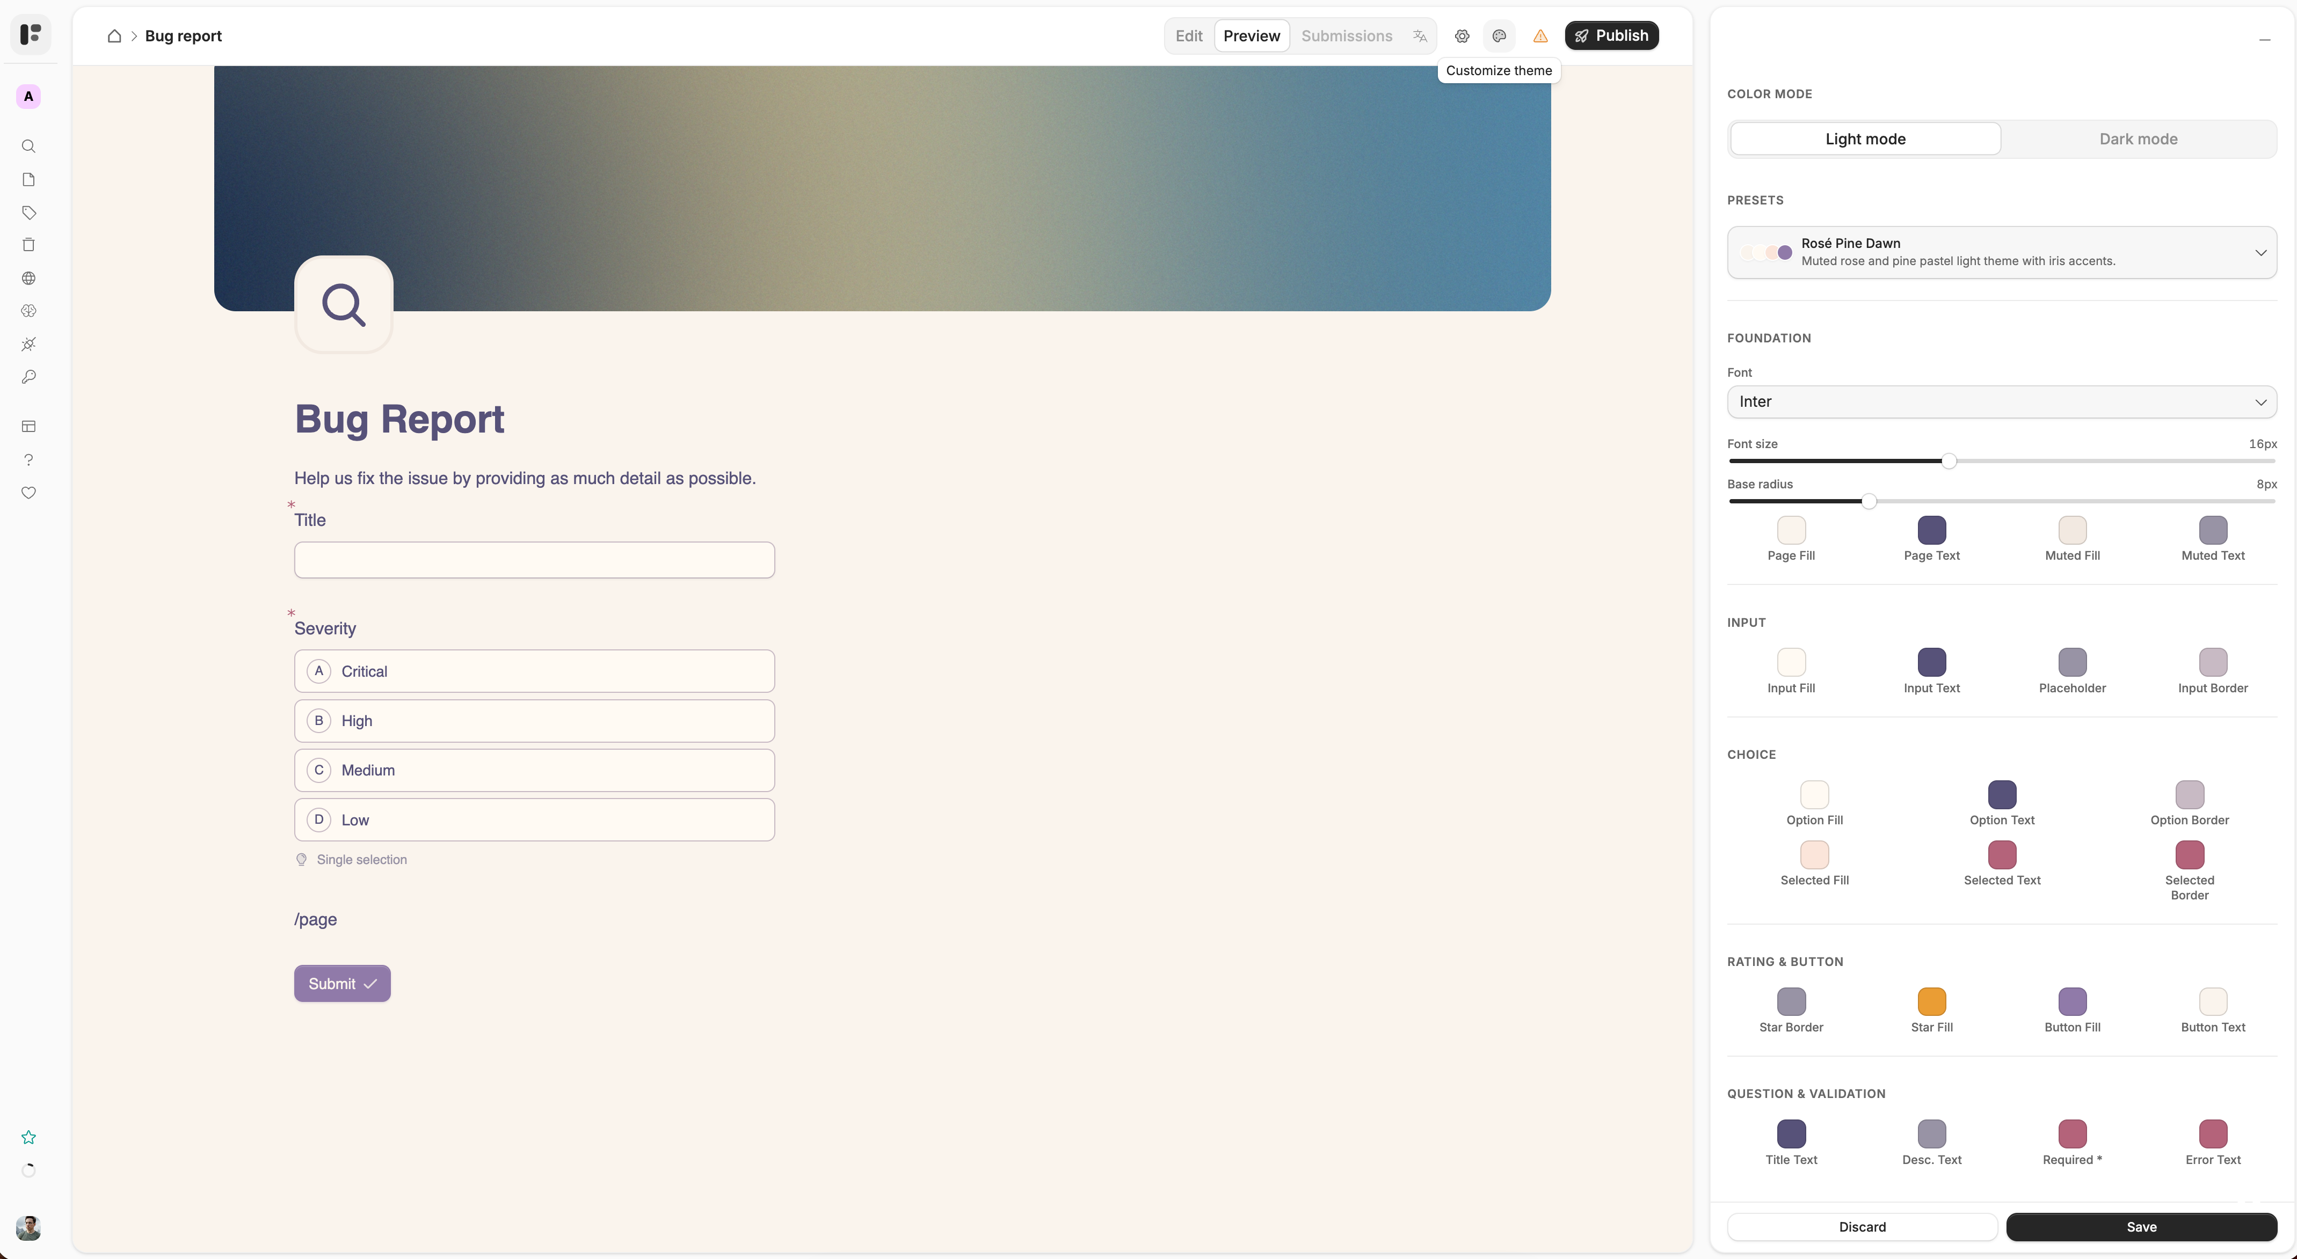The height and width of the screenshot is (1259, 2297).
Task: Switch to the Preview tab
Action: click(1251, 35)
